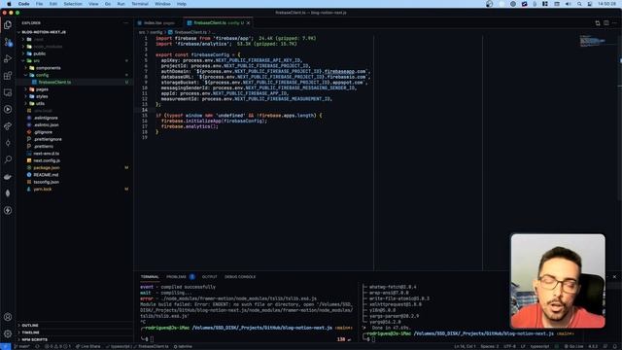The height and width of the screenshot is (350, 622).
Task: Click the remote window indicator in status bar
Action: pos(5,346)
